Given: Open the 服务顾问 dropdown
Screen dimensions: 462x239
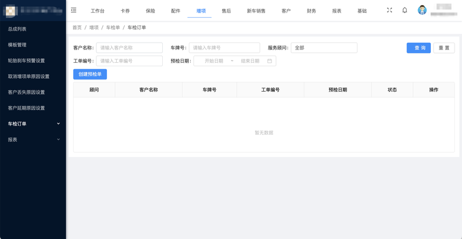Looking at the screenshot, I should [x=323, y=48].
